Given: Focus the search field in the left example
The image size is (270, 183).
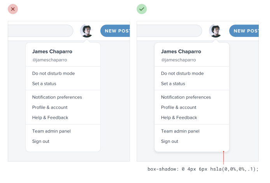Looking at the screenshot, I should pyautogui.click(x=40, y=31).
